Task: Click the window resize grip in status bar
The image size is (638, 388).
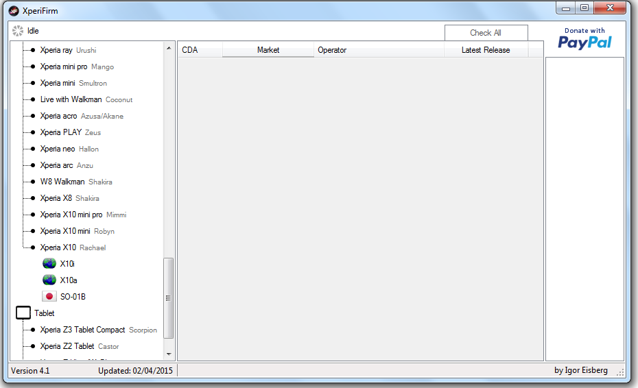Action: (x=620, y=372)
